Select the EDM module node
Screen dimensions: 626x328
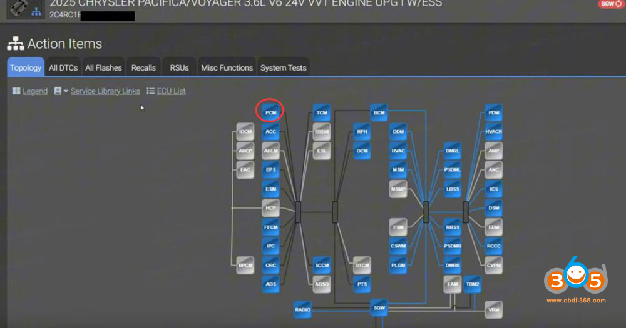tap(493, 227)
